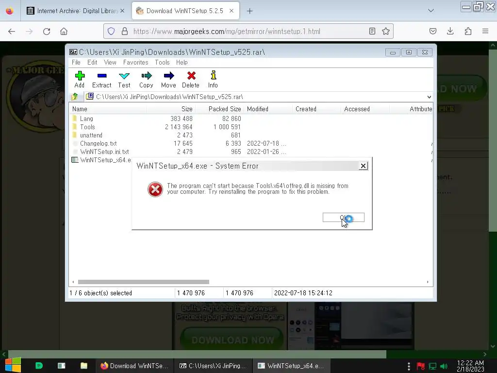Click the volume speaker tray icon
Screen dimensions: 497x373
[444, 366]
